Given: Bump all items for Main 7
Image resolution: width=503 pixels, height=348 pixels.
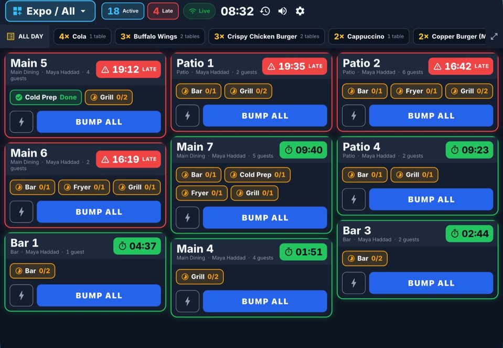Looking at the screenshot, I should [265, 218].
